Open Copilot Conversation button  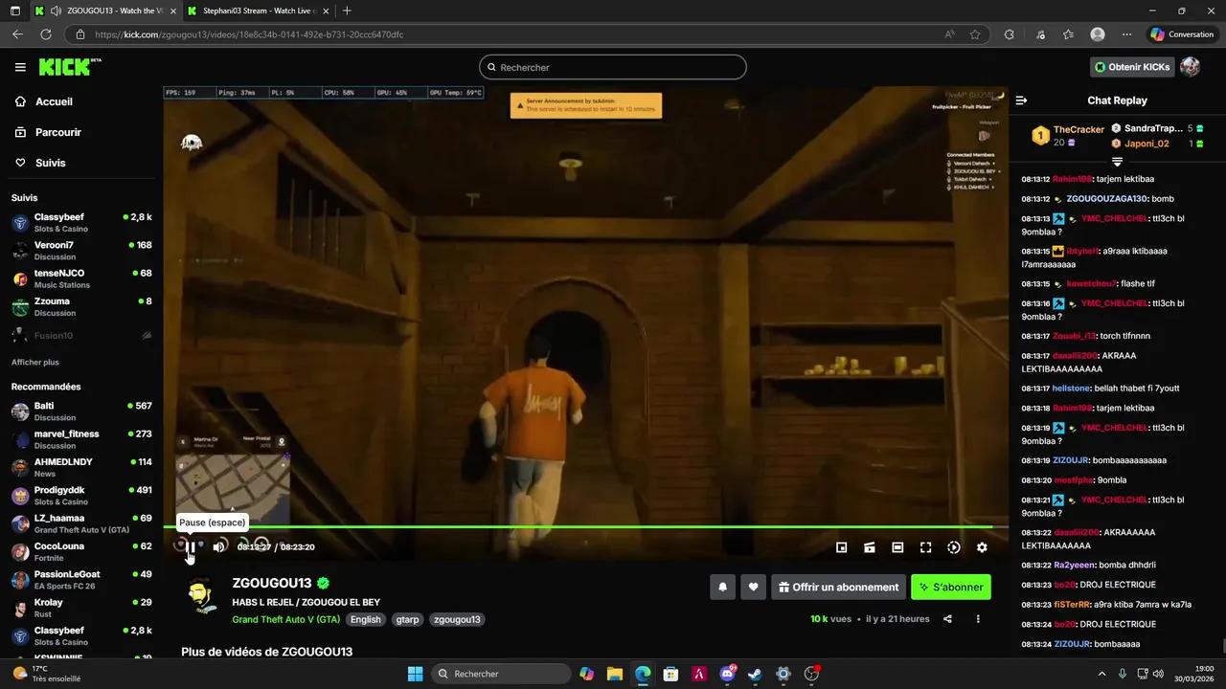(x=1182, y=34)
